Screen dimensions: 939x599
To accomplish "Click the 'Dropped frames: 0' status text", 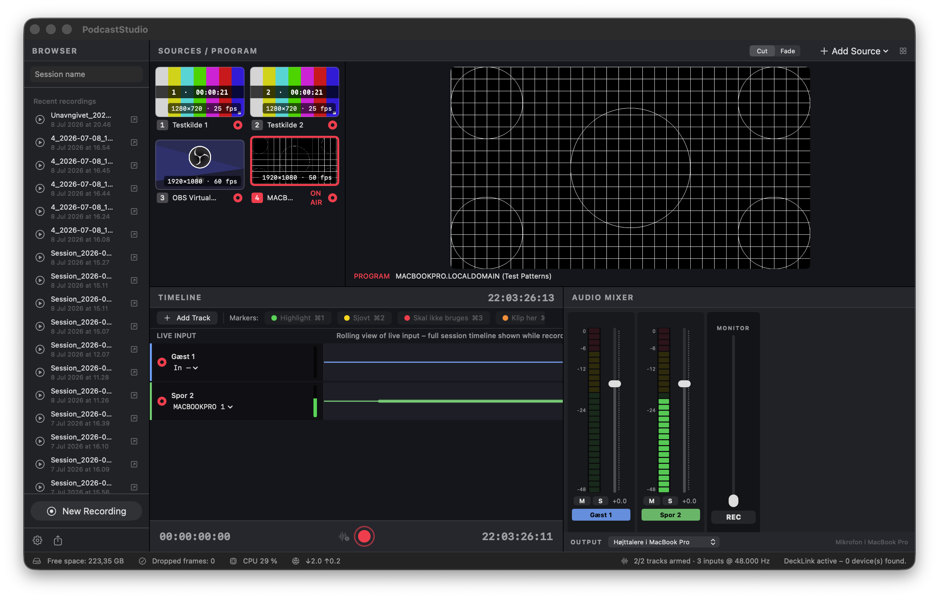I will click(183, 561).
